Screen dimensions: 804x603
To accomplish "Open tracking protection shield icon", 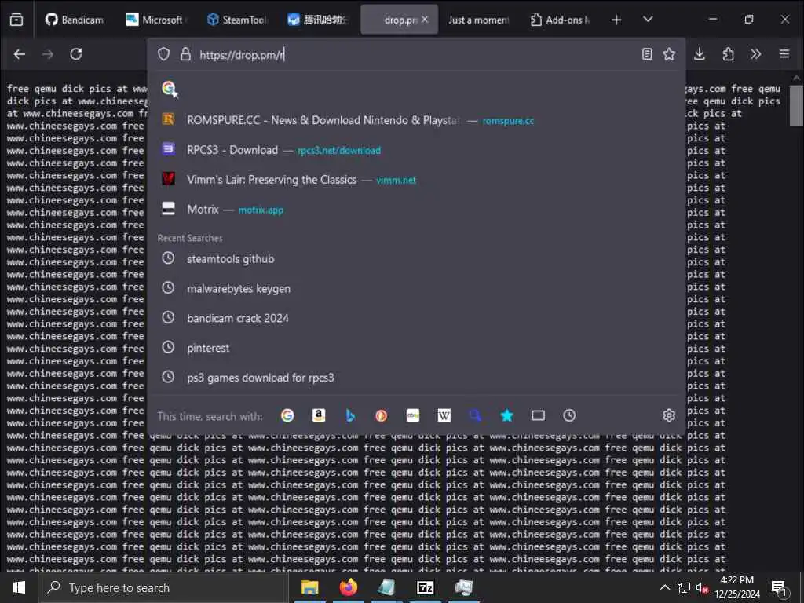I will (x=163, y=54).
